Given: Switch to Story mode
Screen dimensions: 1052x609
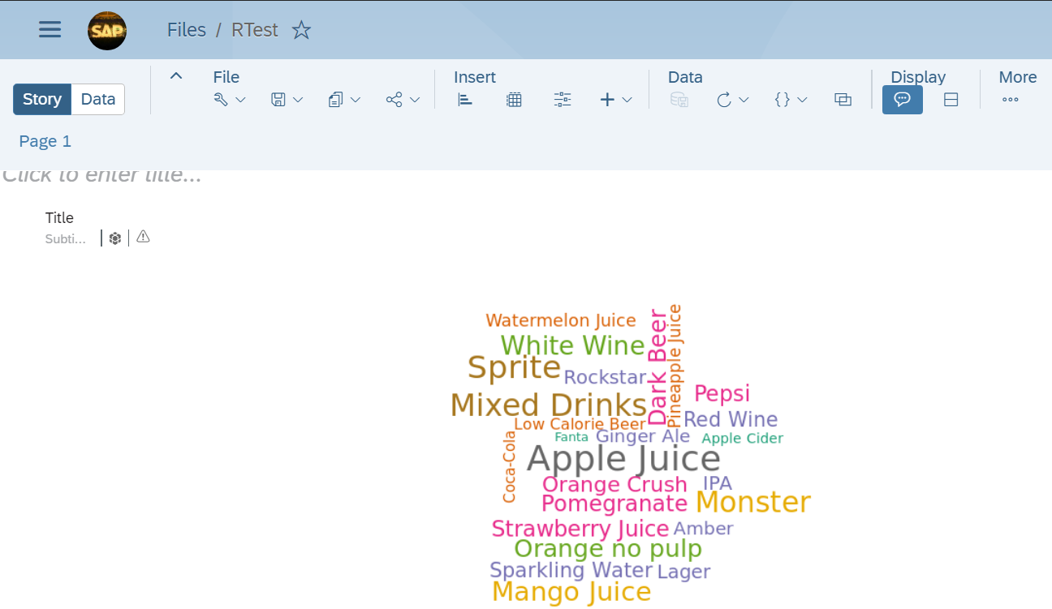Looking at the screenshot, I should click(x=42, y=99).
